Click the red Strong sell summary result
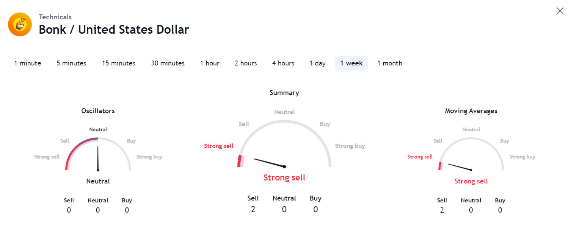 tap(284, 177)
